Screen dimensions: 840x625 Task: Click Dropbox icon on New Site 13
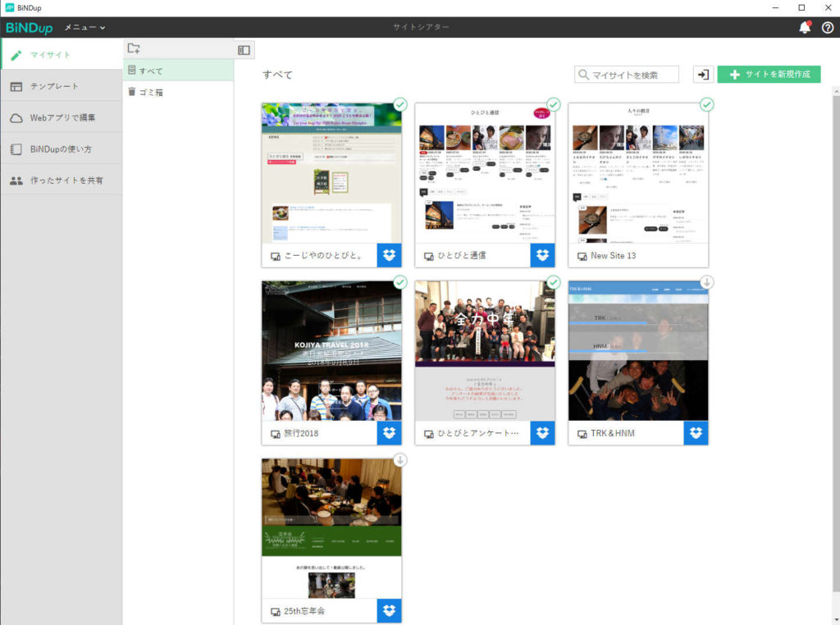(x=696, y=255)
